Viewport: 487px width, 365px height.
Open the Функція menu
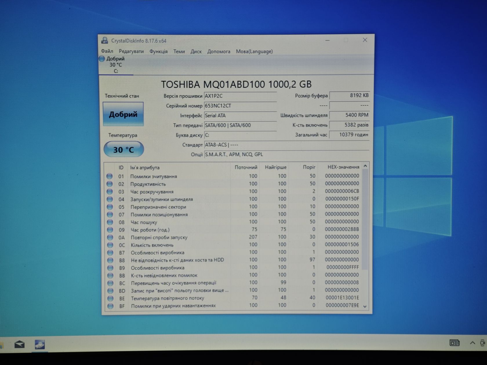click(x=158, y=51)
